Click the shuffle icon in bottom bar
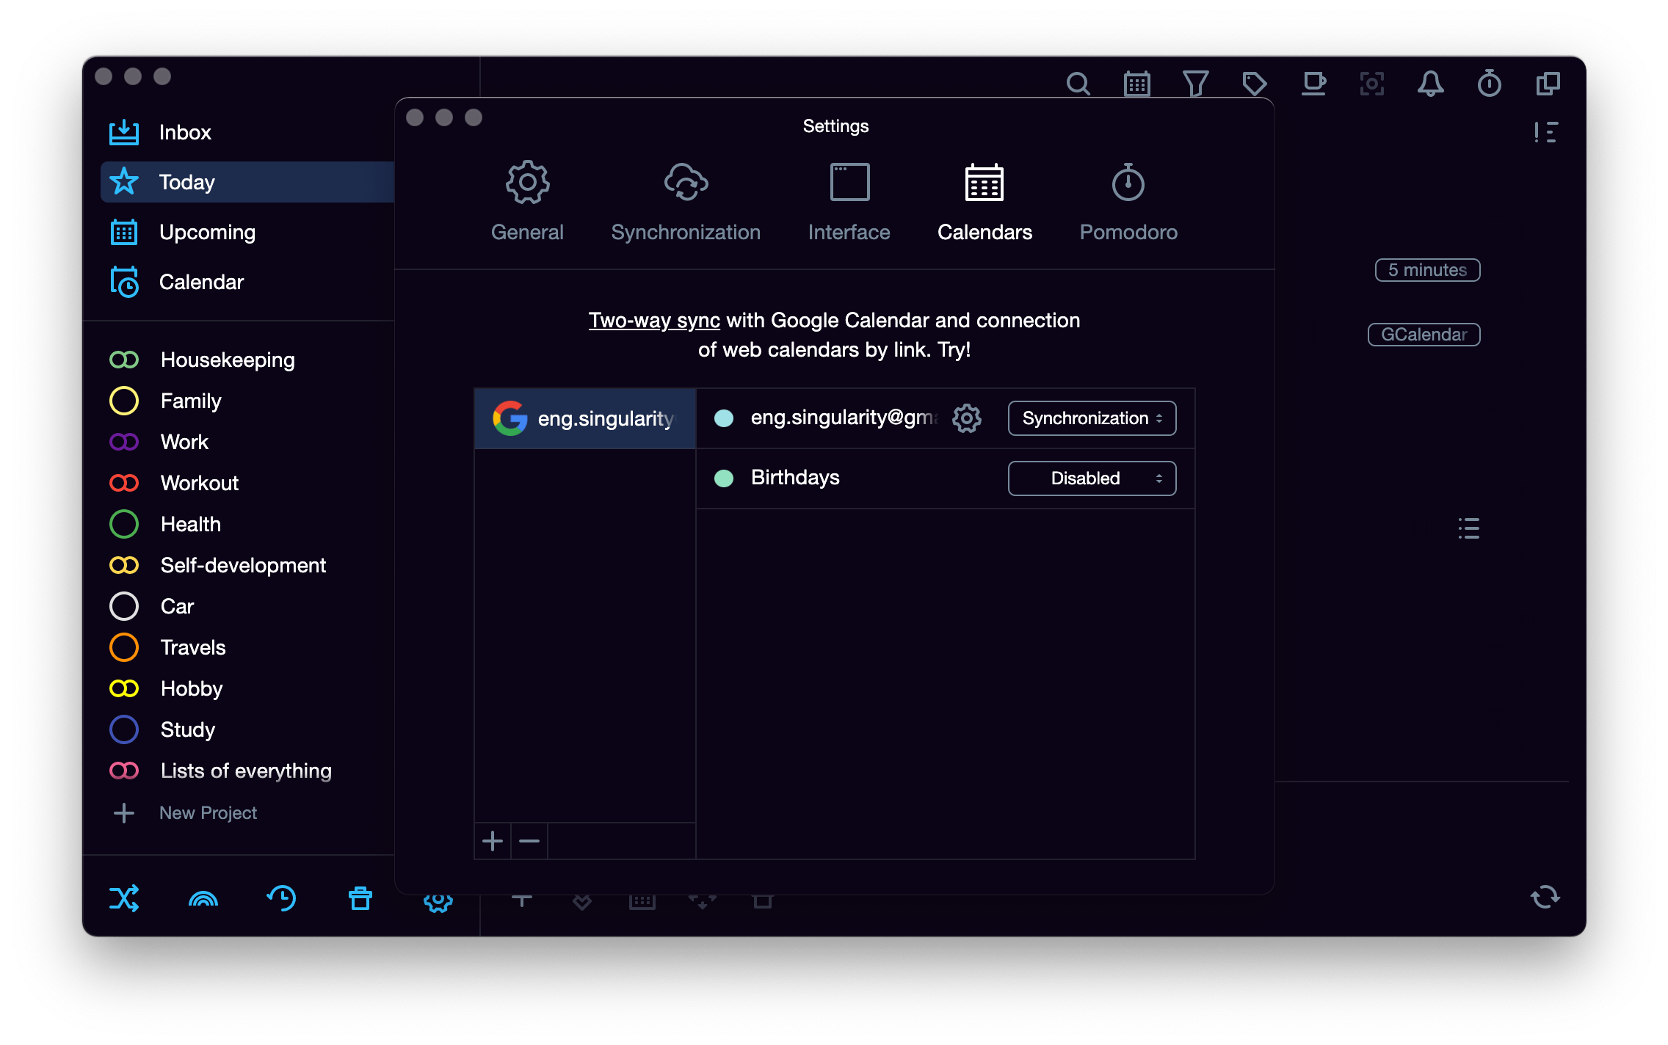The image size is (1668, 1045). tap(124, 898)
